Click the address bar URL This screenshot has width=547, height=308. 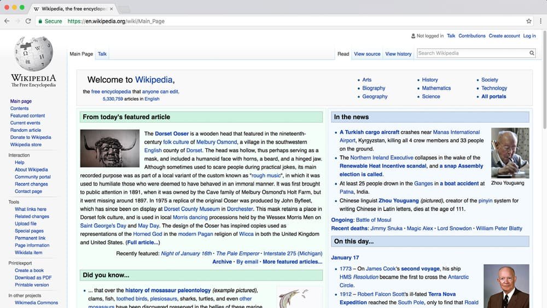pos(116,21)
